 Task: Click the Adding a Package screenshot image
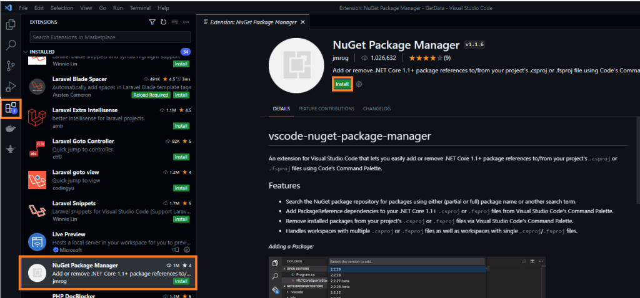point(407,277)
